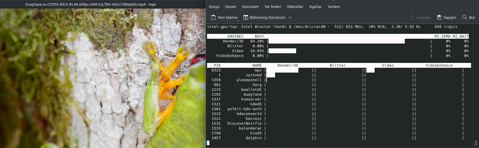Screen dimensions: 479x148
Task: Click the Yapıştır button label
Action: 450,17
